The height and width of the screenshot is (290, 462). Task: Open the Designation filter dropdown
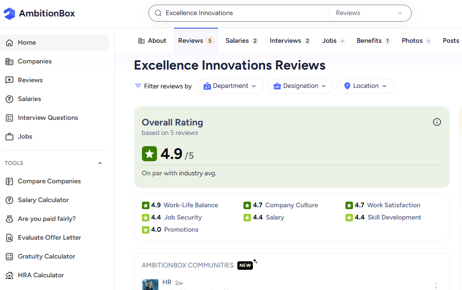tap(300, 86)
